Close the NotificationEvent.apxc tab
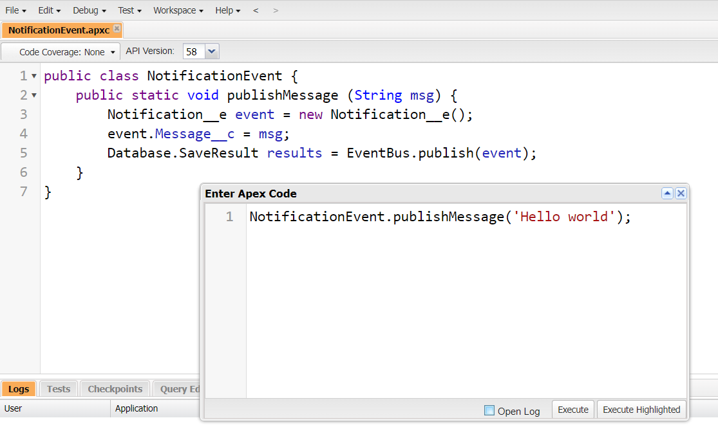This screenshot has width=718, height=445. [117, 28]
